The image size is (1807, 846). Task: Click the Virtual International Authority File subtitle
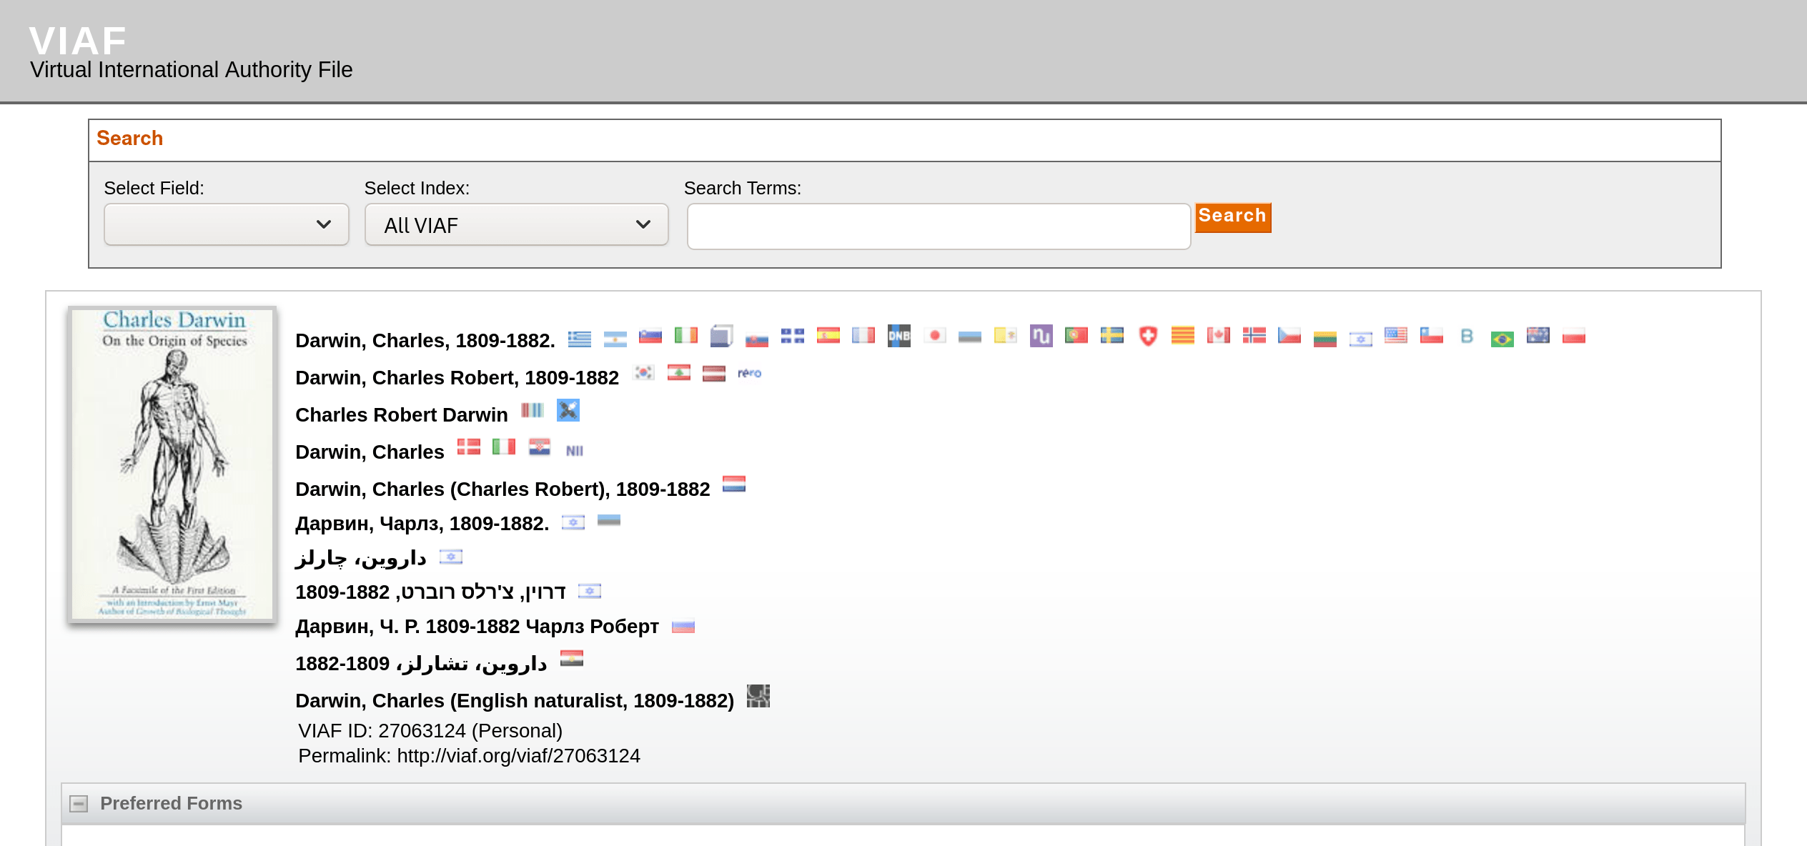click(191, 70)
